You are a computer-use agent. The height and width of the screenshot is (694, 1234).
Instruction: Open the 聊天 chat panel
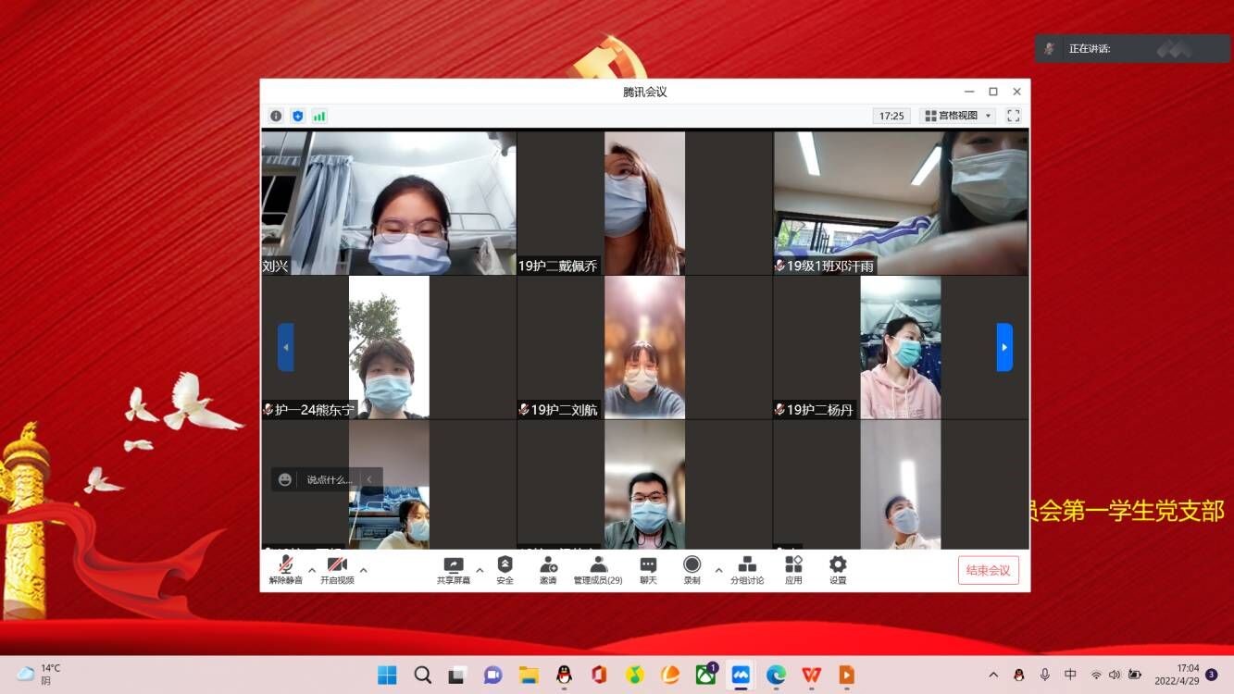[648, 569]
